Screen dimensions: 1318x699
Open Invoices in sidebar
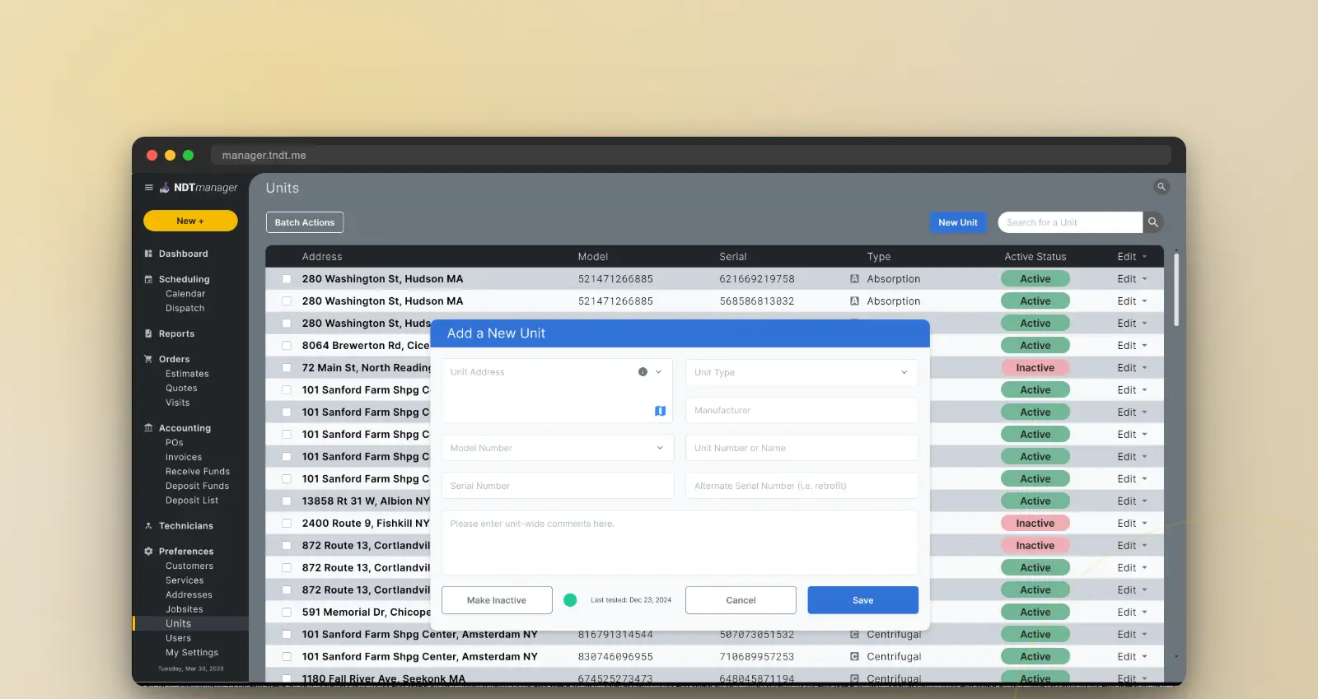click(184, 458)
